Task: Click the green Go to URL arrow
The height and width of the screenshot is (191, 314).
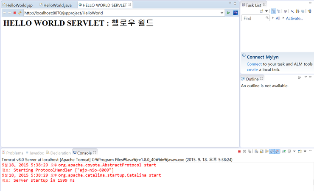Action: coord(229,13)
